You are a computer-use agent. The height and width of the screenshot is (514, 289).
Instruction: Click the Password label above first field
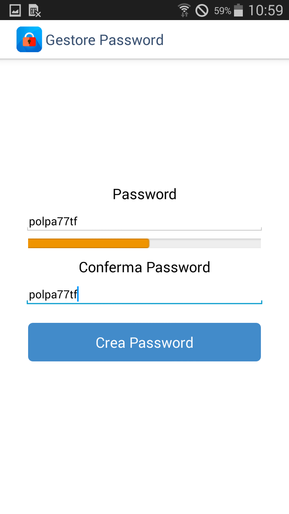pos(144,194)
